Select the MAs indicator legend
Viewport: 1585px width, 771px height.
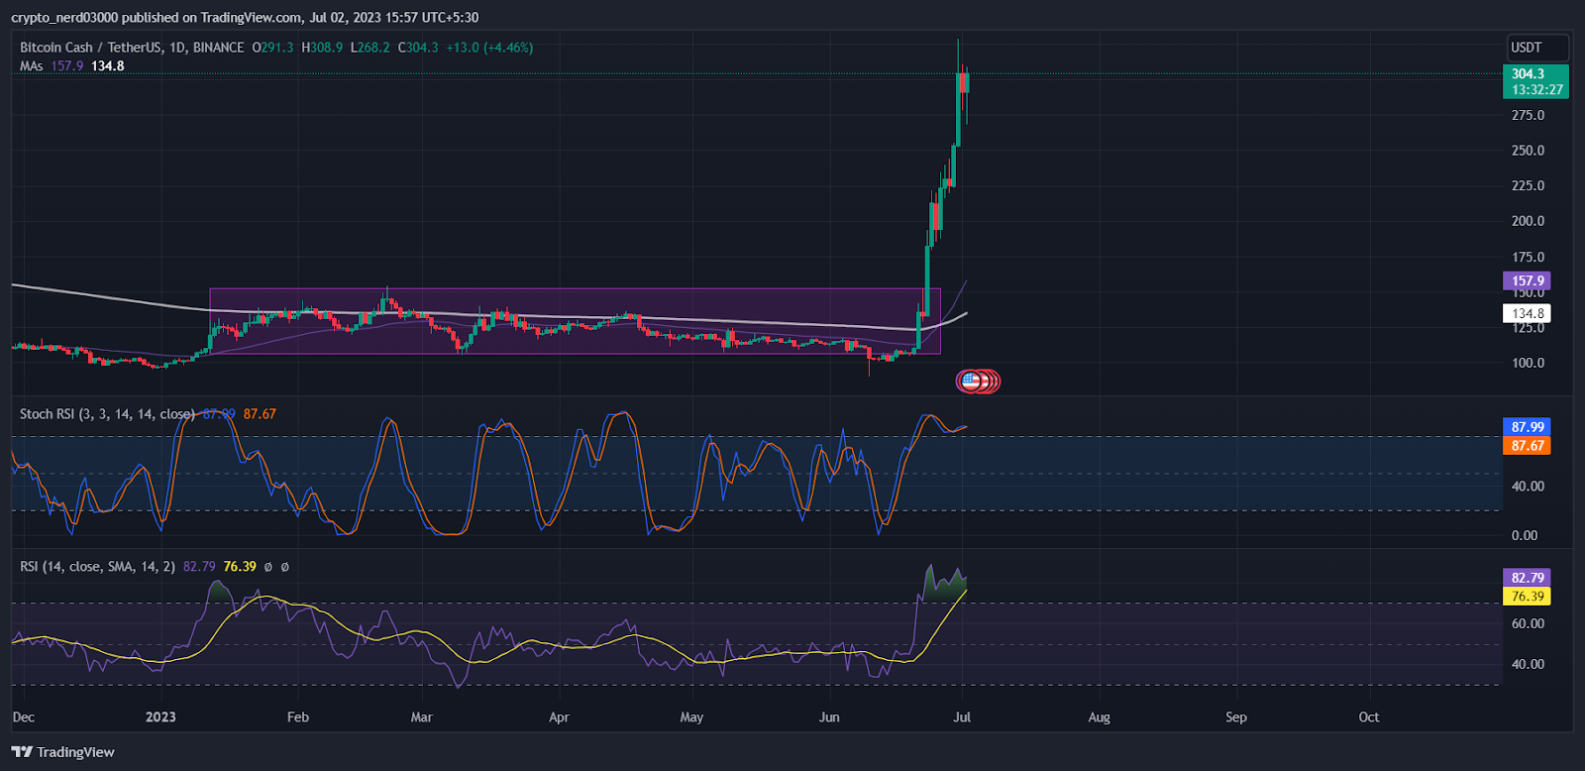tap(31, 65)
